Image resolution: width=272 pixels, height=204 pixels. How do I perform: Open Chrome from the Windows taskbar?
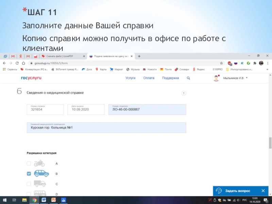[x=35, y=200]
